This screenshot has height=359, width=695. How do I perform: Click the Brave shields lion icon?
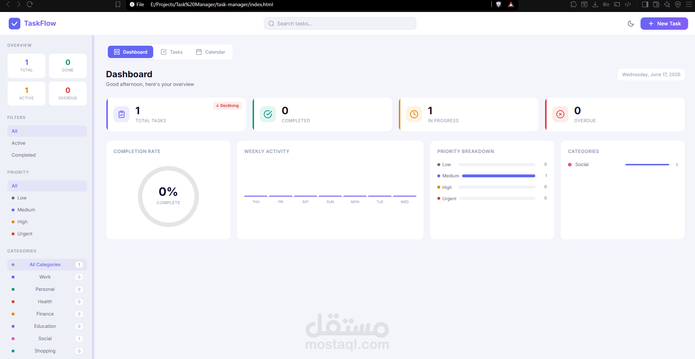tap(499, 4)
